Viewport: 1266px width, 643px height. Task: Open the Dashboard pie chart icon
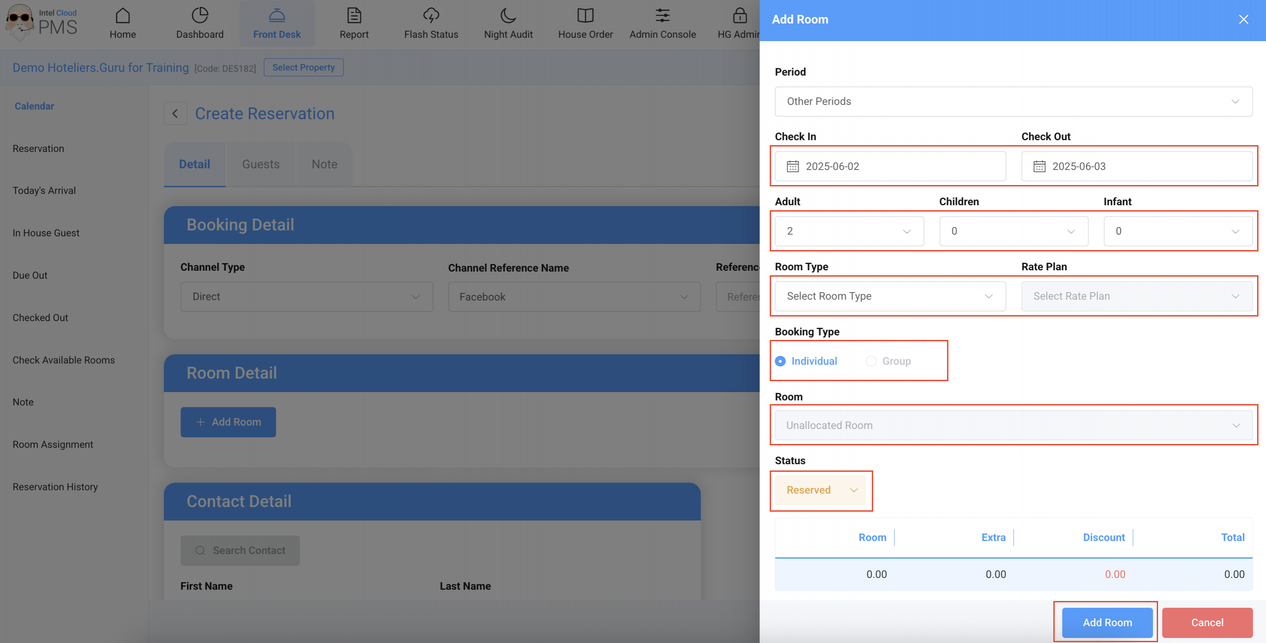tap(200, 16)
